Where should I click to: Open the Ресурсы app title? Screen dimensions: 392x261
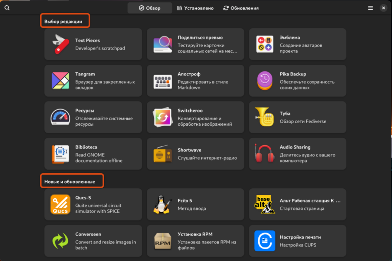84,111
